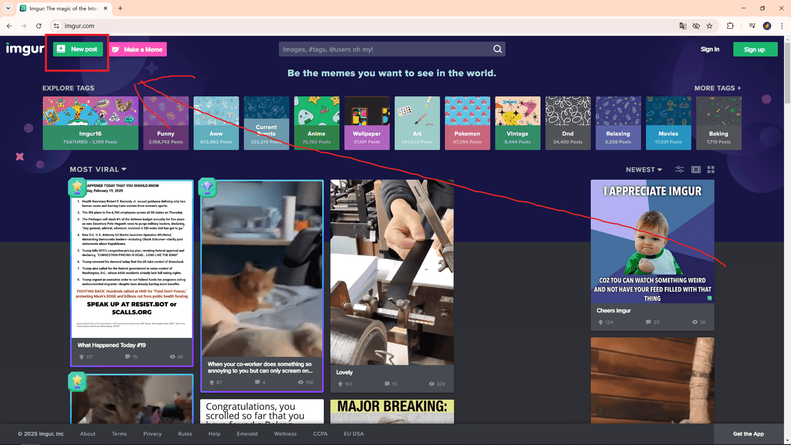Image resolution: width=791 pixels, height=445 pixels.
Task: Switch to uniform grid layout icon
Action: [x=711, y=169]
